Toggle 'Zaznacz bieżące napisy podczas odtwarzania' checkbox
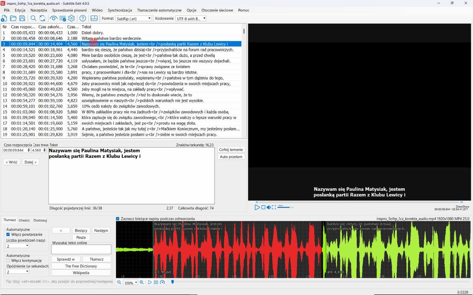 pos(118,219)
